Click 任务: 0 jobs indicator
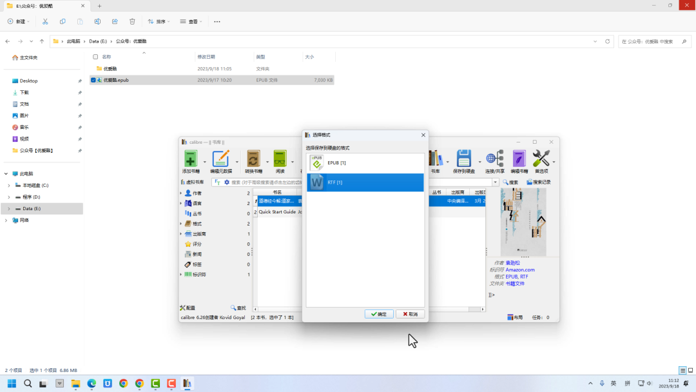Viewport: 696px width, 392px height. tap(540, 317)
